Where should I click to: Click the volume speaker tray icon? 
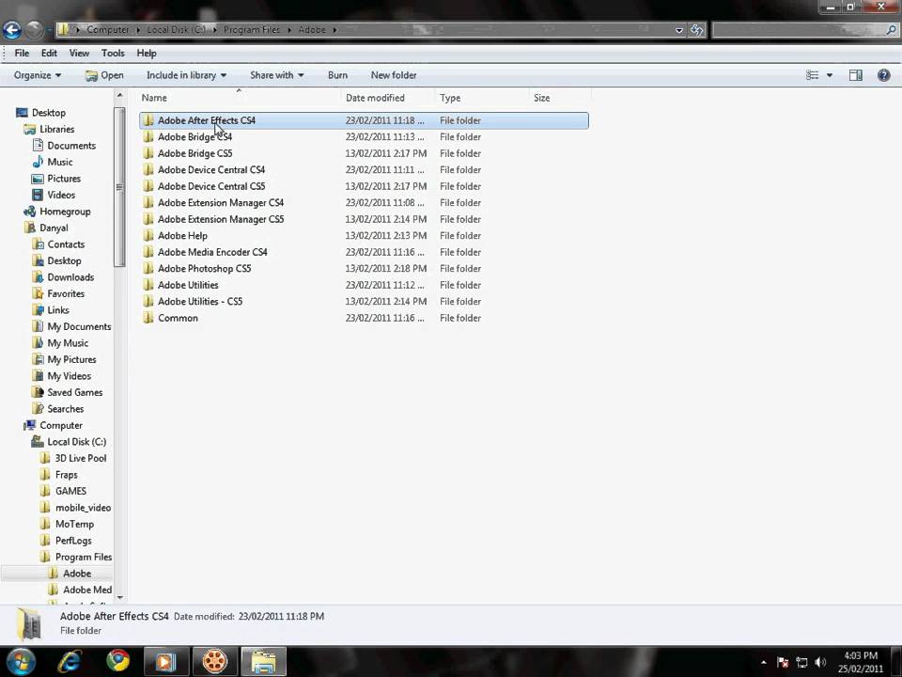coord(820,662)
